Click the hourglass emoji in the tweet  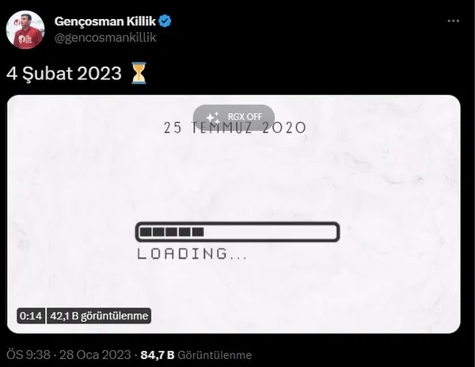139,73
